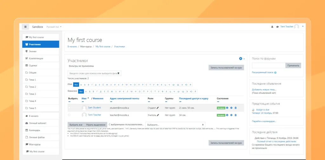Tick the checkbox for Sam Student
This screenshot has width=325, height=160.
[69, 108]
